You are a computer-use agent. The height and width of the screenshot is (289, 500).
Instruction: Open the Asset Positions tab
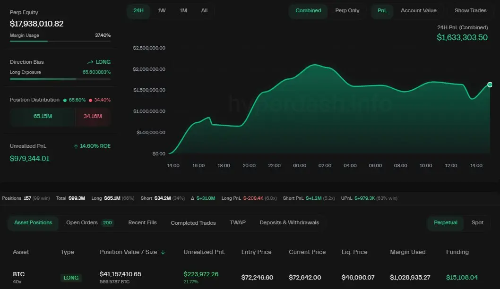(33, 222)
